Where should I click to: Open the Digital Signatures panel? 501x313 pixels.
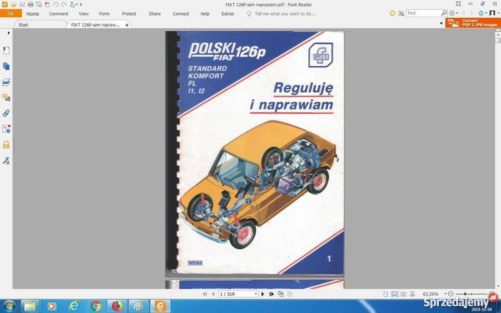click(x=6, y=160)
